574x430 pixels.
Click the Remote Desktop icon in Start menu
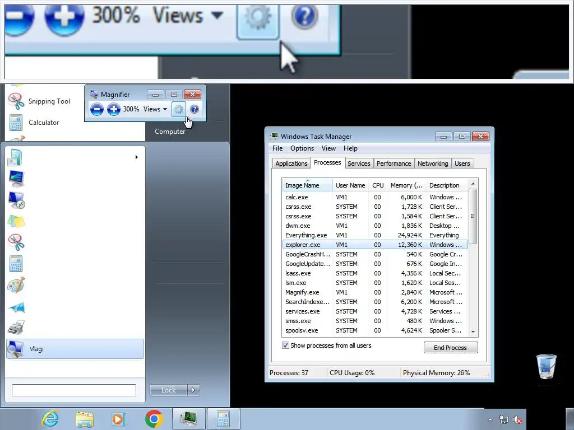[x=16, y=200]
